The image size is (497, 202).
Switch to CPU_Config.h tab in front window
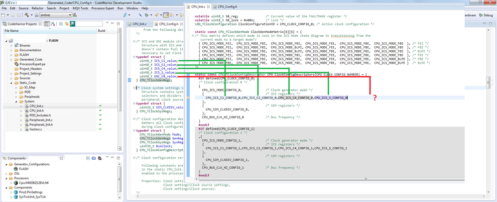225,6
